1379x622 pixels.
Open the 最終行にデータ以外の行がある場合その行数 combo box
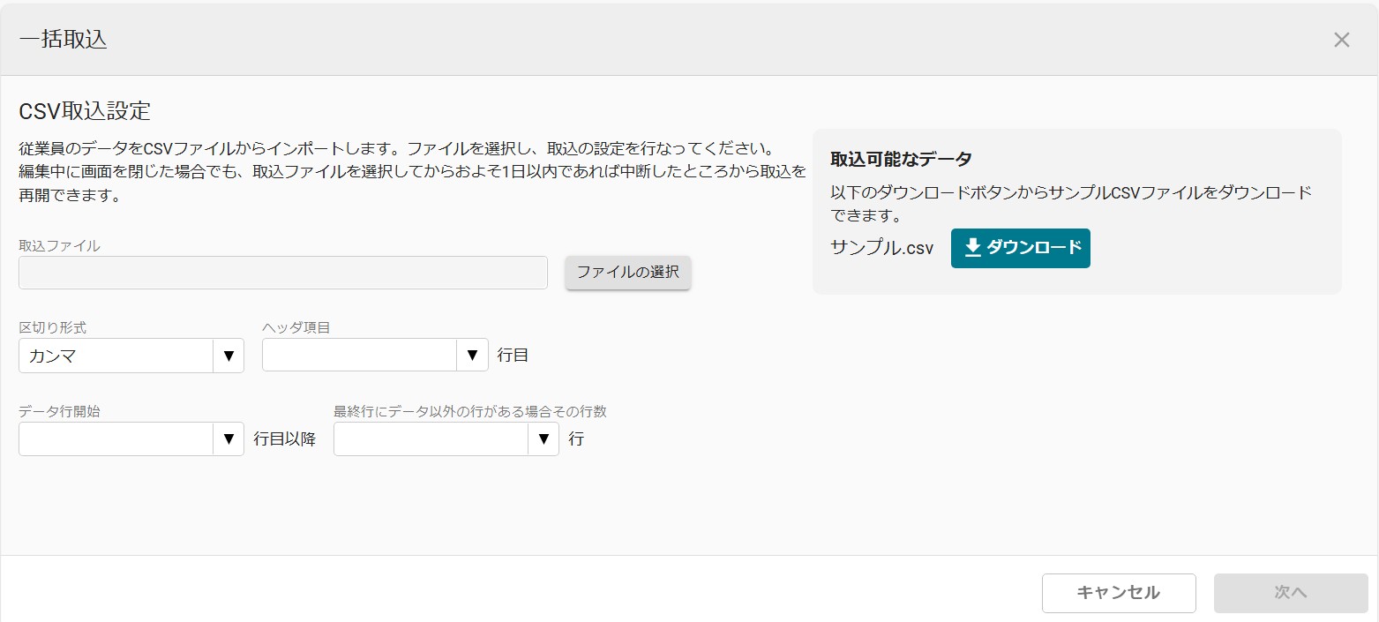[431, 438]
